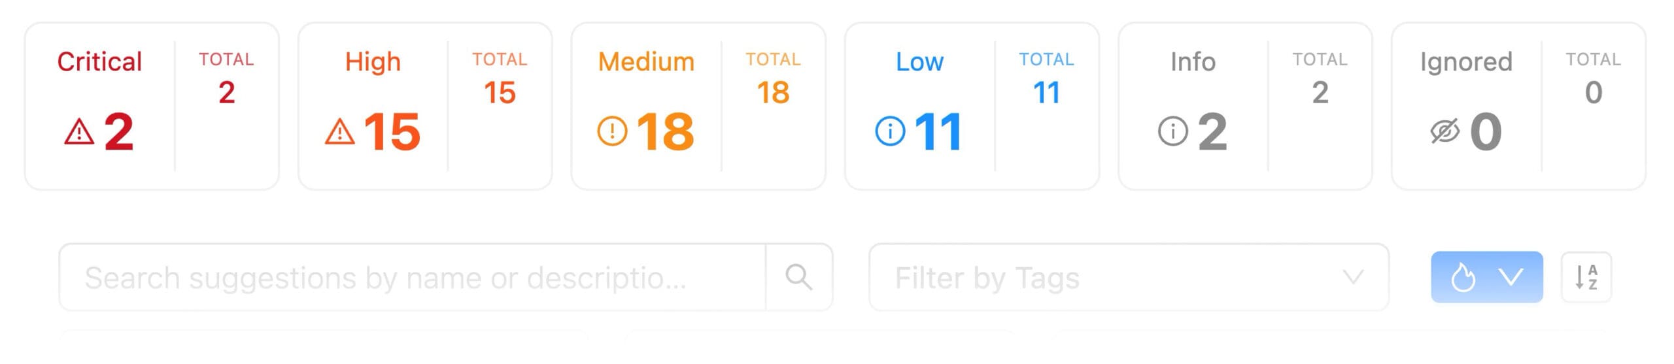This screenshot has height=364, width=1674.
Task: Click the large count 18 under Medium
Action: click(x=665, y=131)
